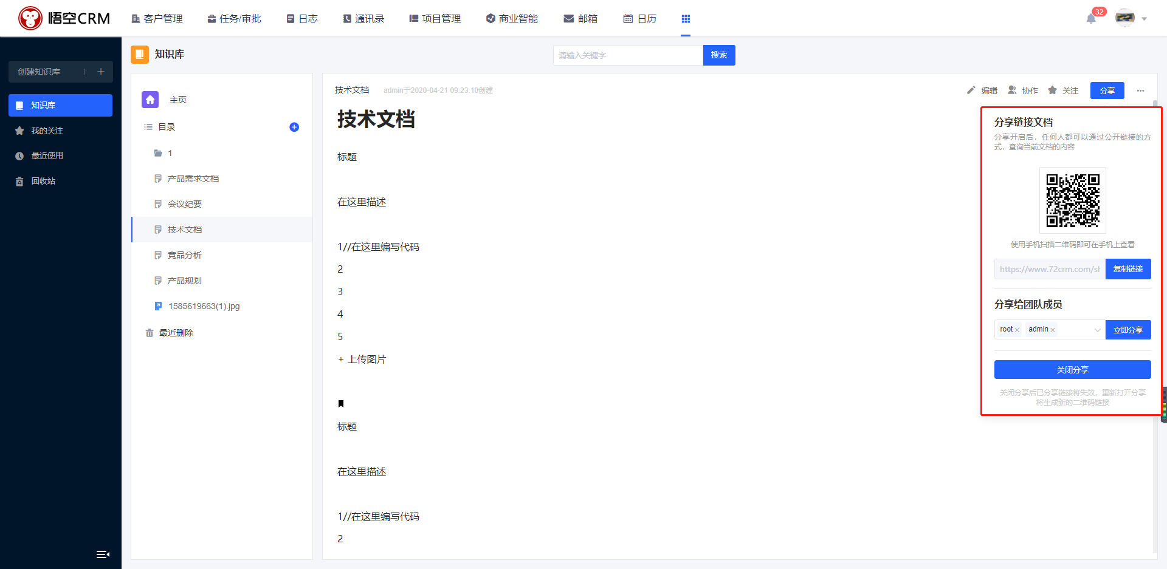Click 编辑 pencil button
Image resolution: width=1167 pixels, height=569 pixels.
pyautogui.click(x=982, y=90)
